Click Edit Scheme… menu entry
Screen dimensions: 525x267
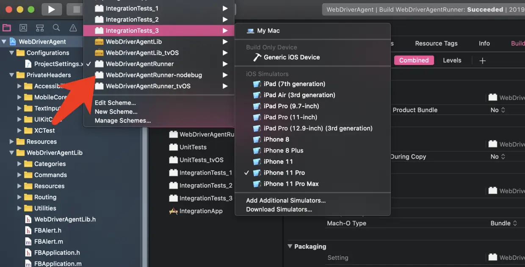[x=115, y=103]
